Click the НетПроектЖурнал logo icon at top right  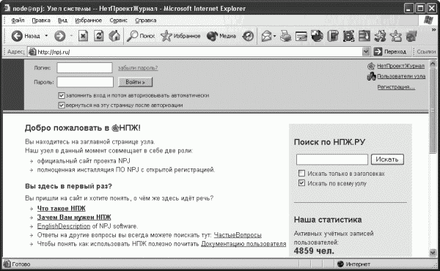(x=371, y=66)
